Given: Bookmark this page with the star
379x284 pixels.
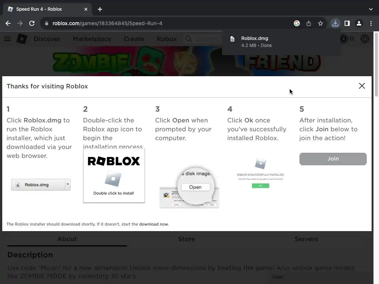Looking at the screenshot, I should [x=321, y=23].
